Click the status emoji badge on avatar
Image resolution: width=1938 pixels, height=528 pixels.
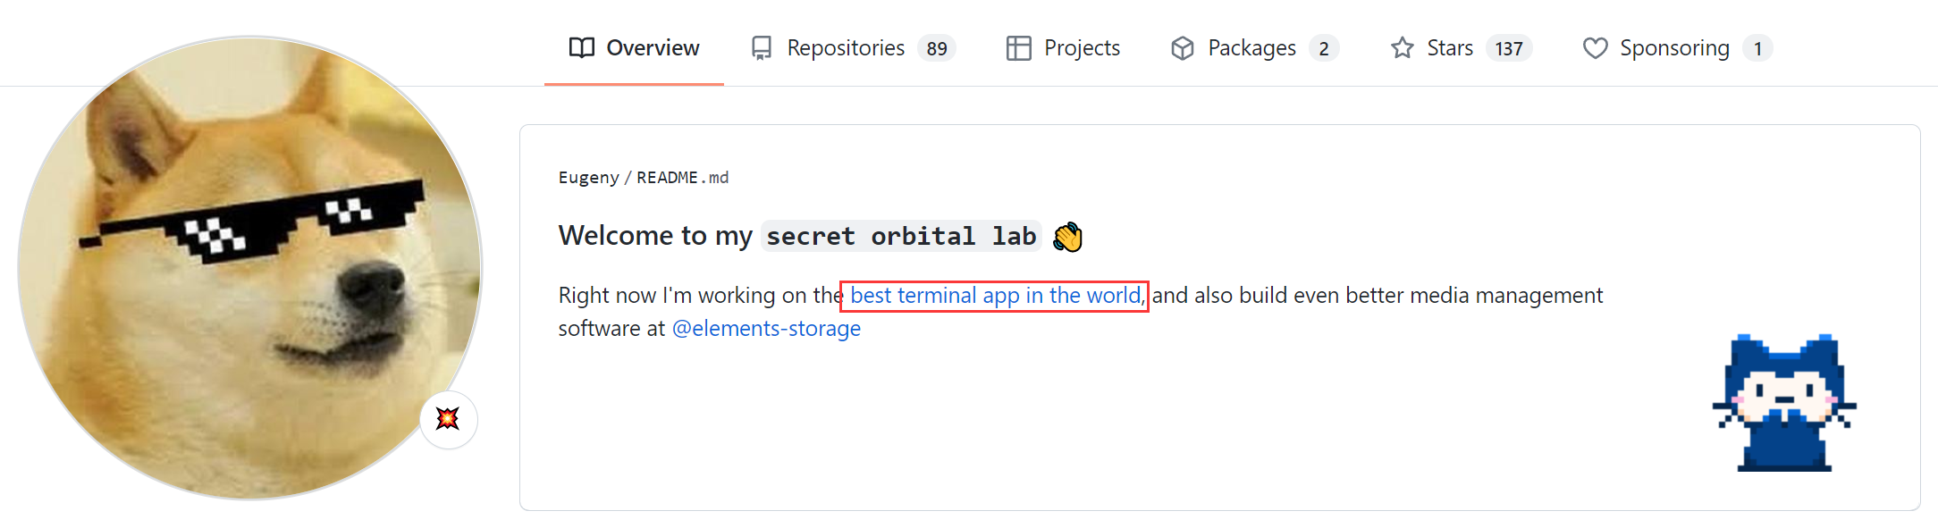point(448,419)
